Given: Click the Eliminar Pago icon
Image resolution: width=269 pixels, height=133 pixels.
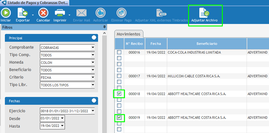Looking at the screenshot, I should click(x=121, y=13).
